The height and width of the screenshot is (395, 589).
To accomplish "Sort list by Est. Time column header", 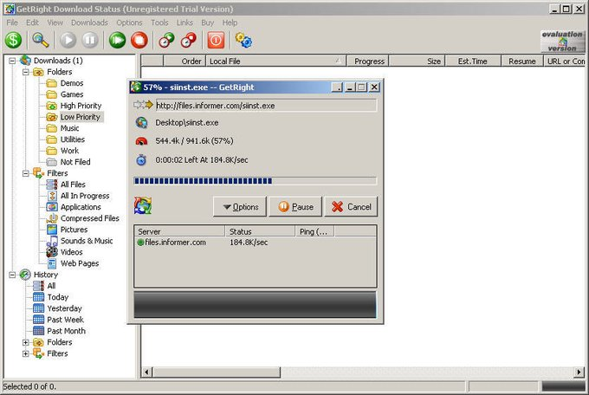I will [x=473, y=61].
